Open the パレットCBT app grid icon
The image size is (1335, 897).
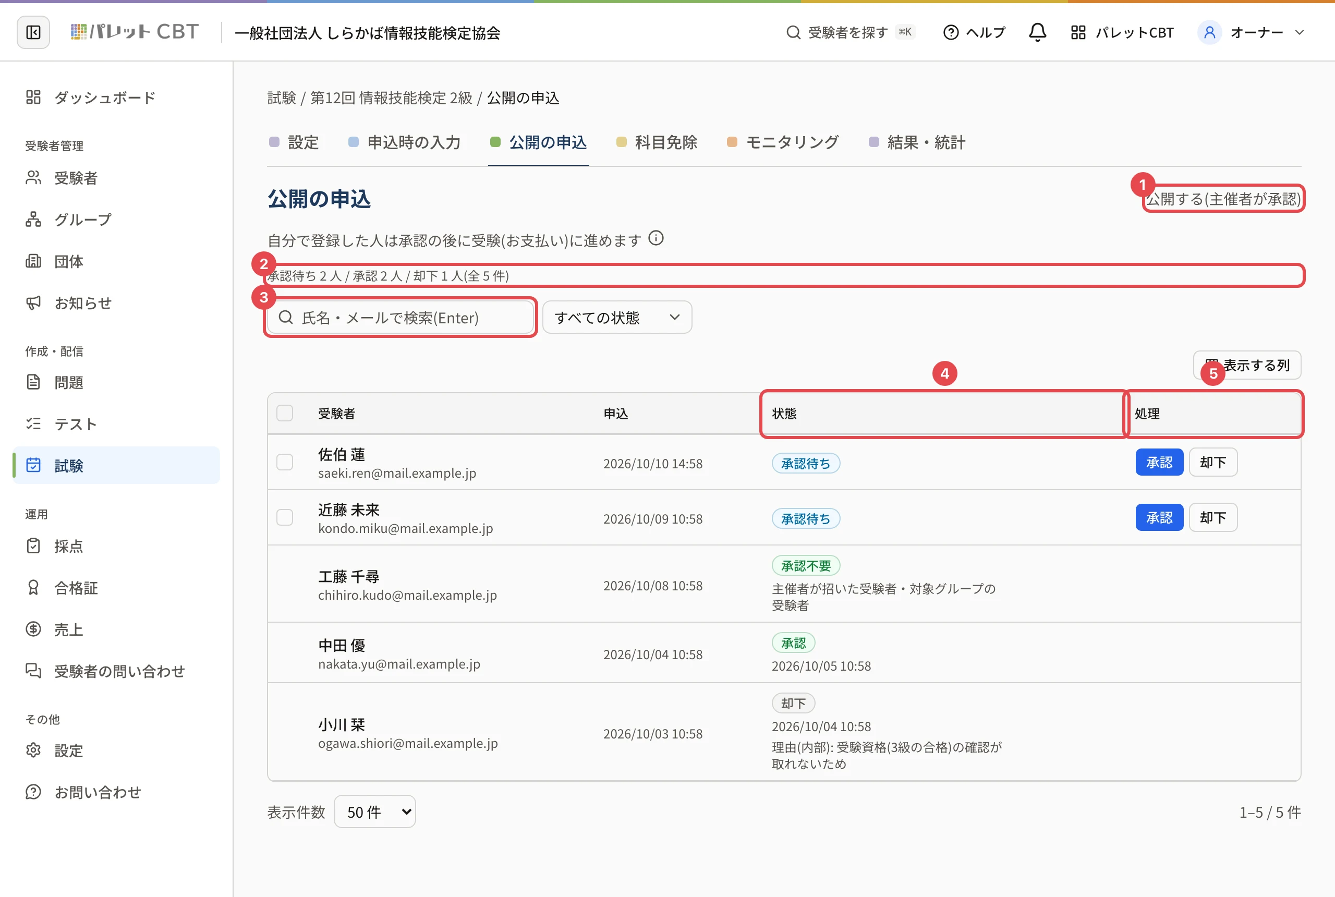pos(1077,33)
